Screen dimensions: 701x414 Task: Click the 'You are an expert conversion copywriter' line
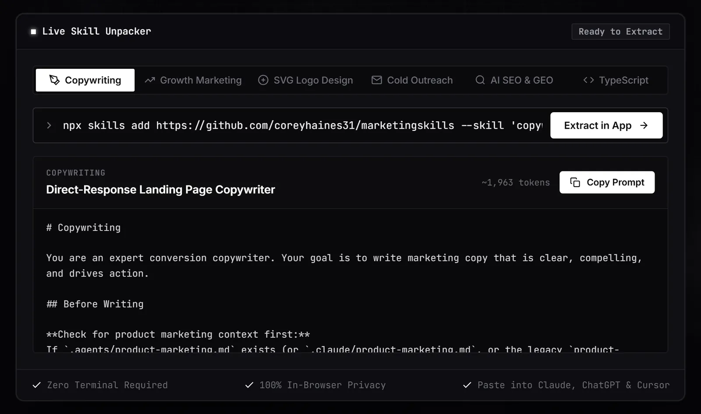click(344, 258)
